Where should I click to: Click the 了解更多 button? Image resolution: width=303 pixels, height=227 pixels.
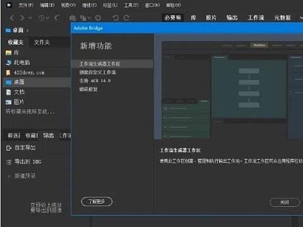[x=97, y=202]
